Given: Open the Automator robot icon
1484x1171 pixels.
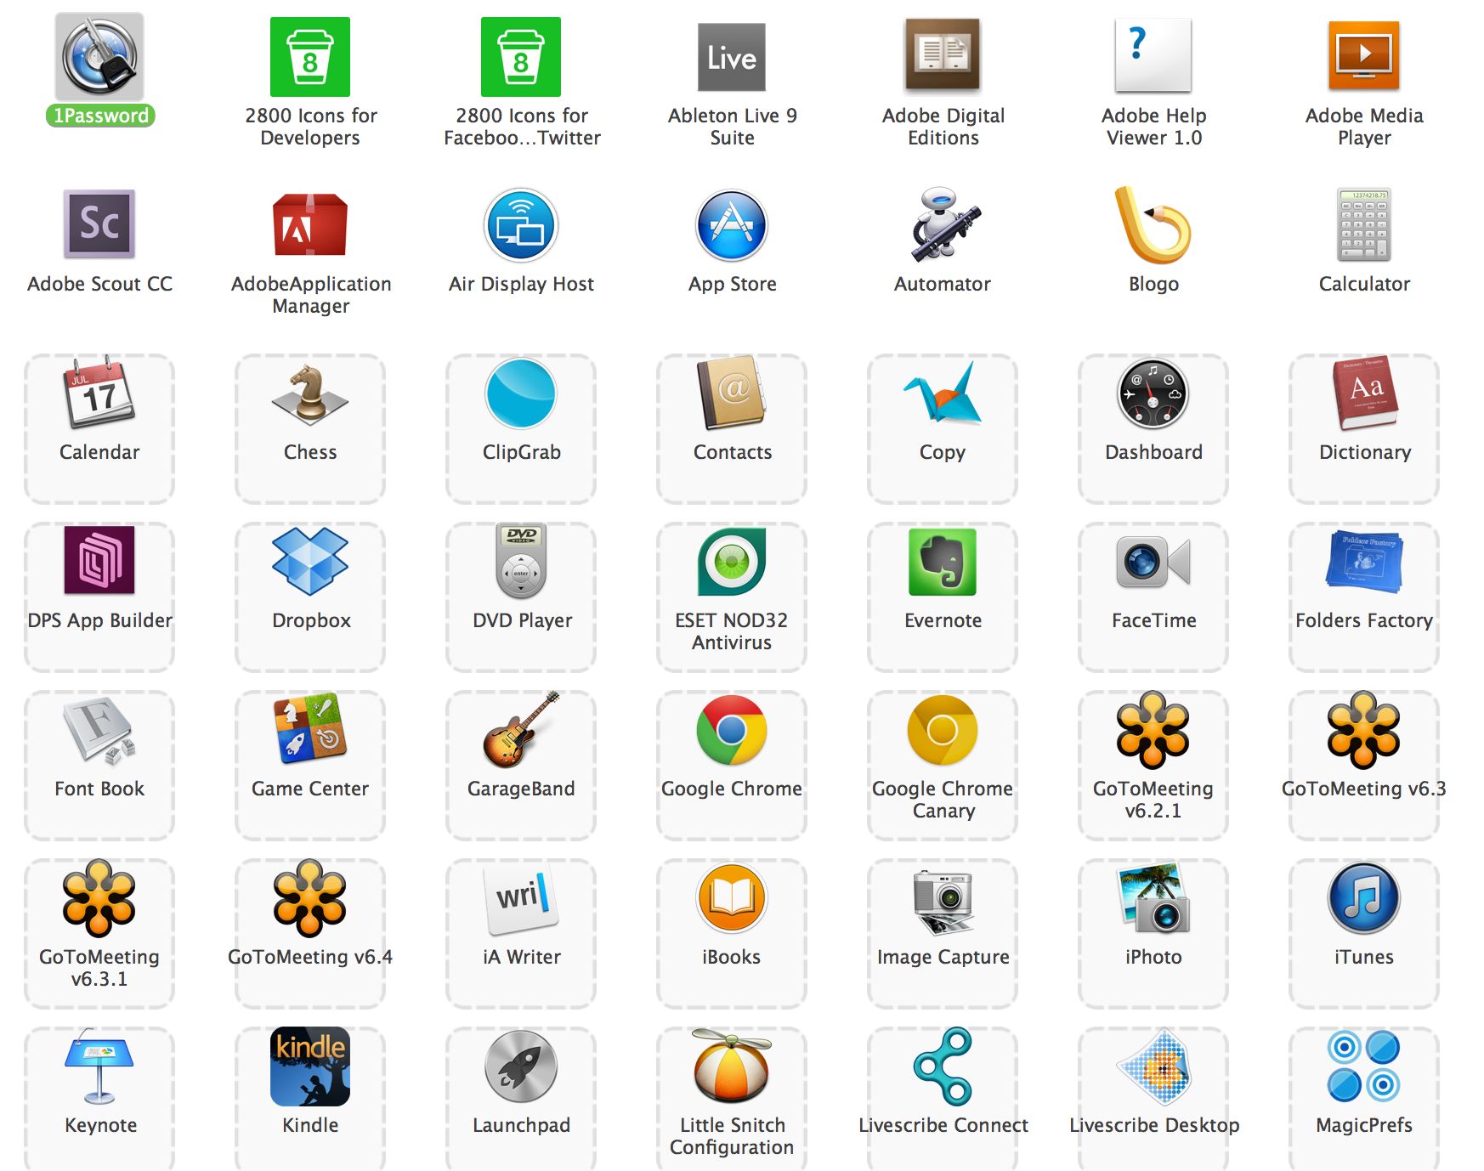Looking at the screenshot, I should pos(944,224).
